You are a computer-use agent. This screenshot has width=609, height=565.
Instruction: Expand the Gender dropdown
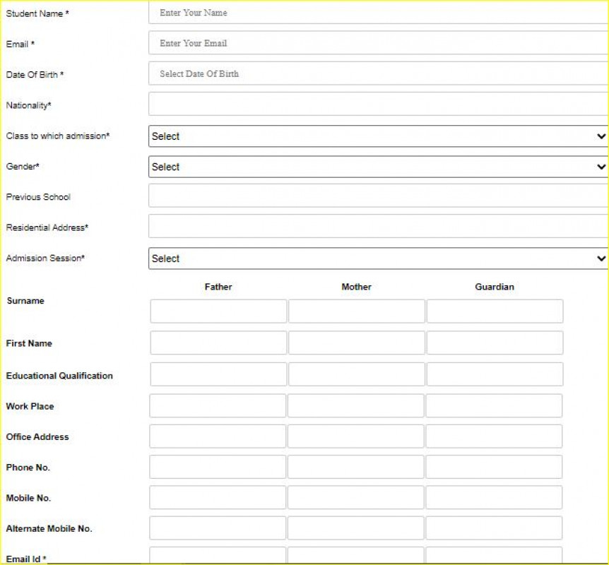point(378,167)
